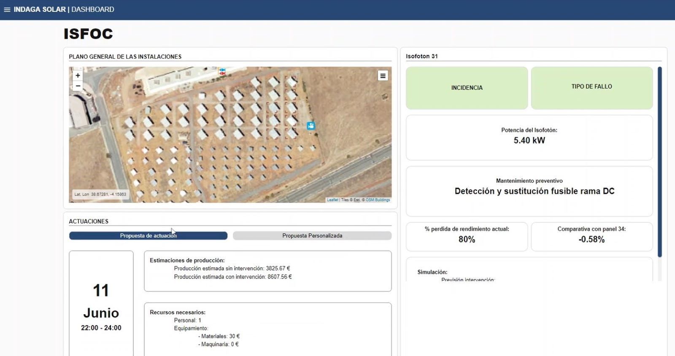Click the Mantenimiento preventivo card

click(529, 191)
